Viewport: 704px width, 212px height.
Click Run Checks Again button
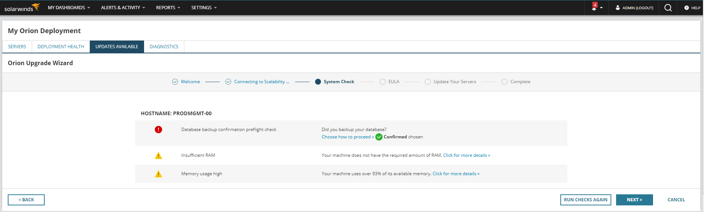tap(585, 200)
